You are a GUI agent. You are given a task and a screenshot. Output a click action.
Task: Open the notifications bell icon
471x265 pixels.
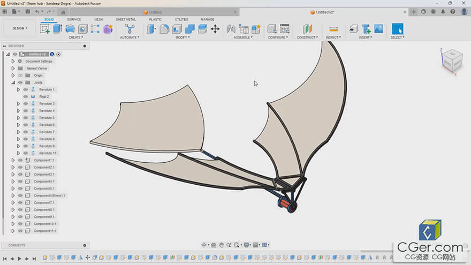(443, 12)
